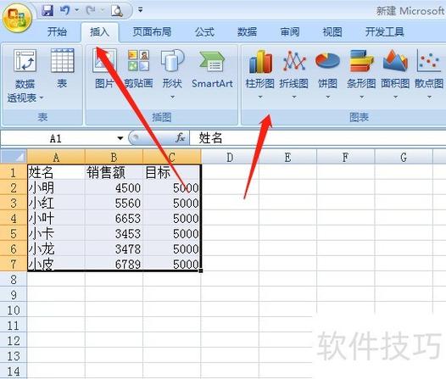Click the Redo icon
446x379 pixels.
click(91, 10)
